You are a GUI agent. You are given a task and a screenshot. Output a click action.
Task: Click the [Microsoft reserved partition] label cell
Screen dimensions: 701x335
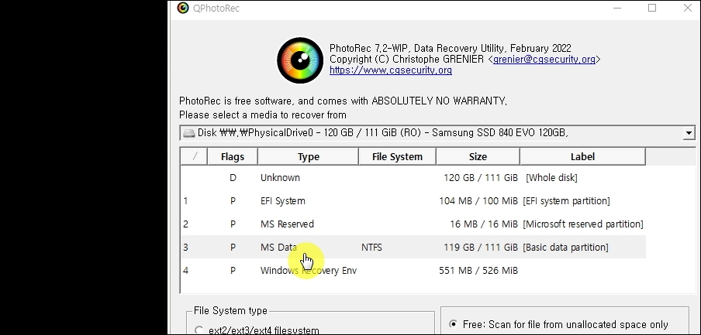click(583, 224)
